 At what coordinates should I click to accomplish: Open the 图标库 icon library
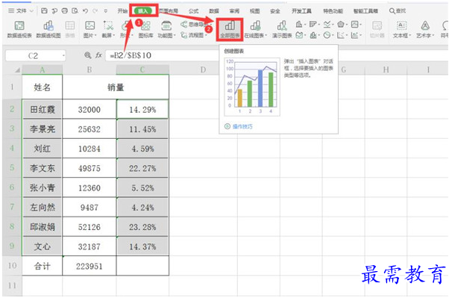pyautogui.click(x=145, y=29)
